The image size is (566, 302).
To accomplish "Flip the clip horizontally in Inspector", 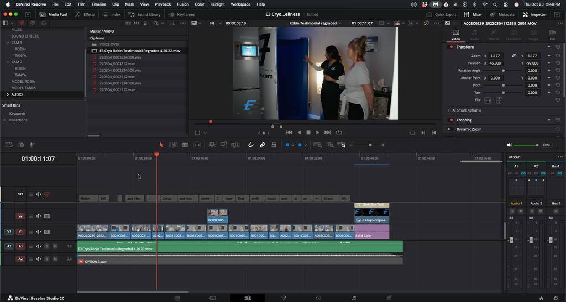I will (488, 100).
